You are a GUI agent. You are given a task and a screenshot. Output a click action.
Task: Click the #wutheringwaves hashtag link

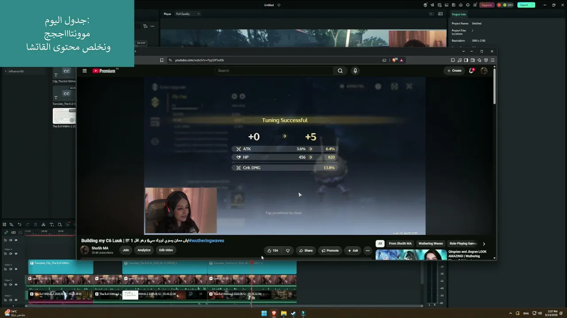(x=206, y=241)
